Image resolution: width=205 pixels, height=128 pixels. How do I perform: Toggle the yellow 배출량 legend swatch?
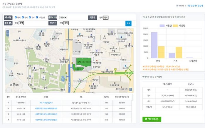click(x=175, y=26)
